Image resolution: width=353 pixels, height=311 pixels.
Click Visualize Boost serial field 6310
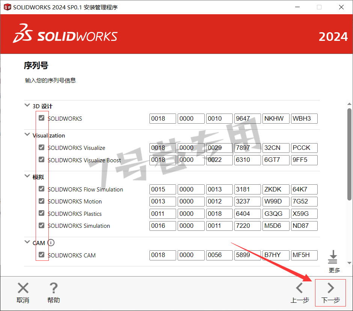[247, 160]
